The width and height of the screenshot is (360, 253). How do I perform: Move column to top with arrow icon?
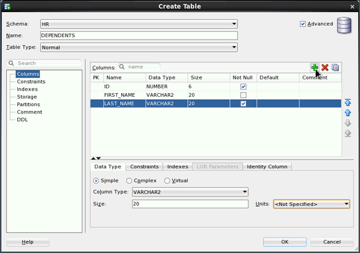(347, 103)
